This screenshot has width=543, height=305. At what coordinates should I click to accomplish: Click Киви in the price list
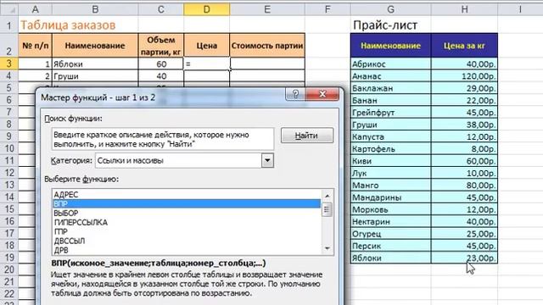[390, 161]
